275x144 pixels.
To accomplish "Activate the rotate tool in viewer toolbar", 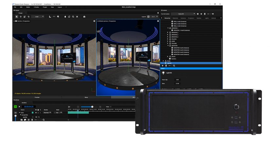I will click(28, 17).
